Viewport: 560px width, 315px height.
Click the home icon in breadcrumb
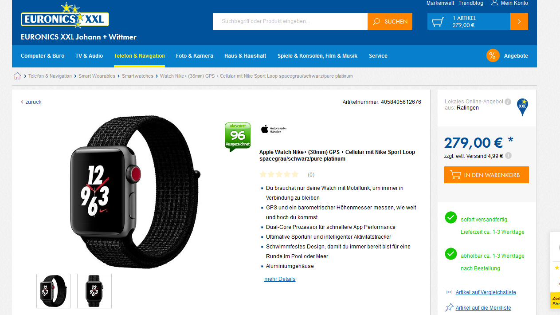tap(17, 76)
